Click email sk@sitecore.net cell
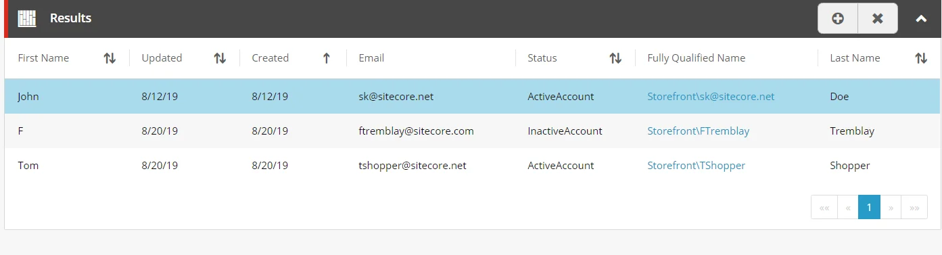Image resolution: width=942 pixels, height=255 pixels. pos(396,97)
